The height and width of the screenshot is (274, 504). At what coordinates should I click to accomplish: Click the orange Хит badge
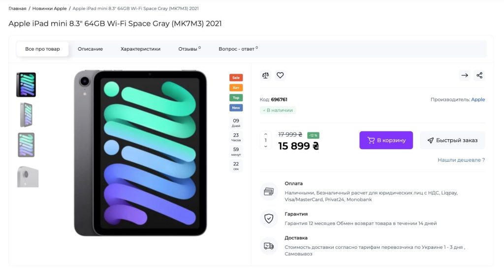click(236, 88)
